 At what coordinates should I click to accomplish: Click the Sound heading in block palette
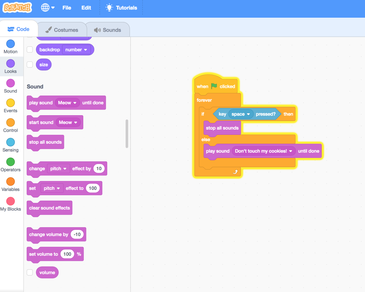click(x=35, y=86)
